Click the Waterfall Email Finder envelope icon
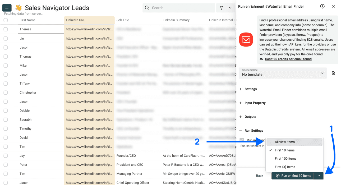This screenshot has height=185, width=341. [x=246, y=40]
